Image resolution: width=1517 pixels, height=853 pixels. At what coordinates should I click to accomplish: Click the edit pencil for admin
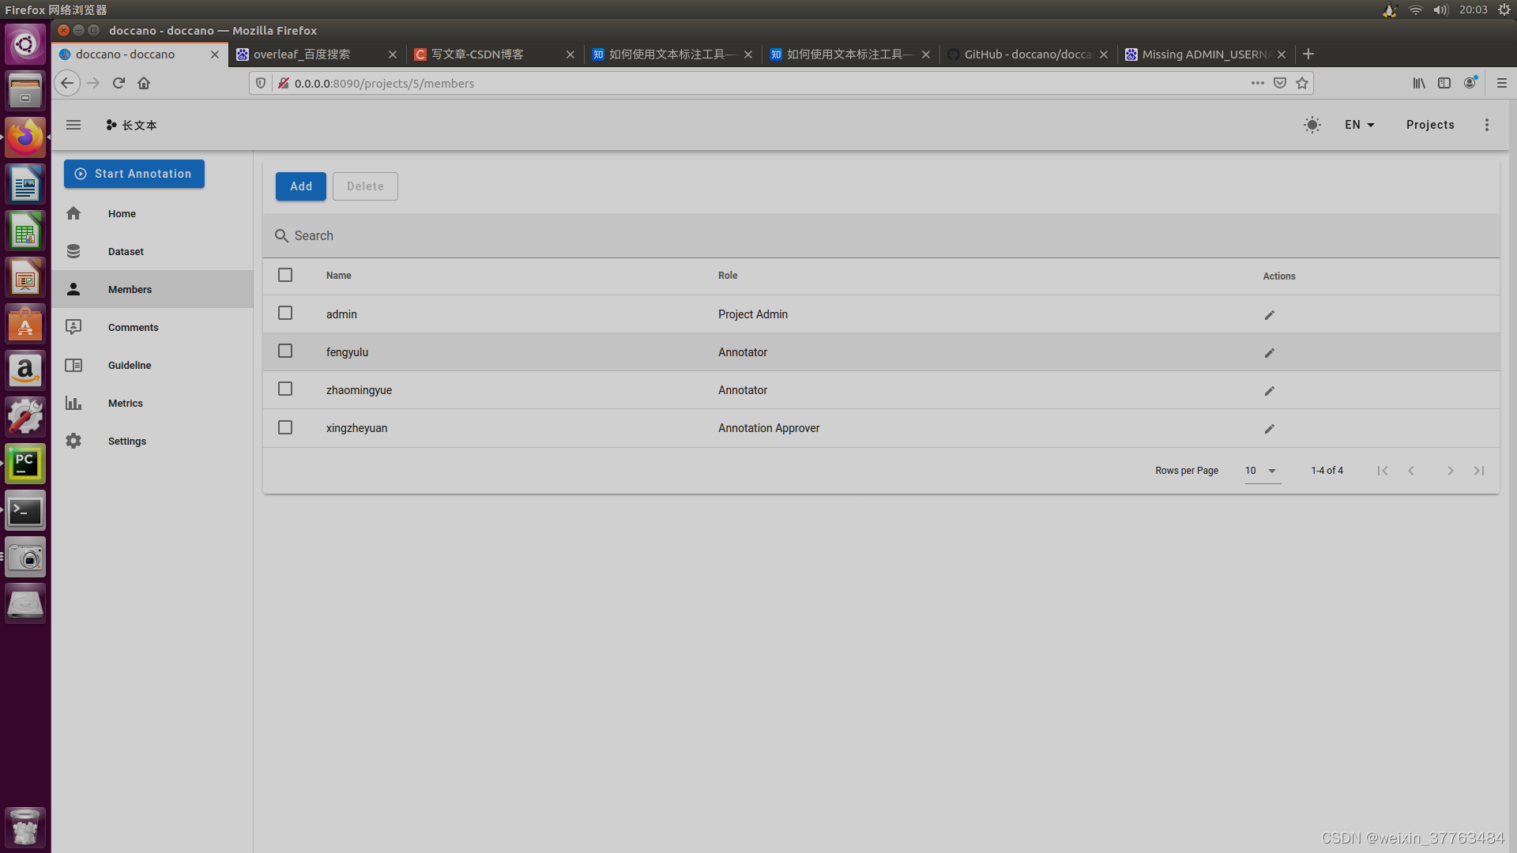(x=1269, y=315)
